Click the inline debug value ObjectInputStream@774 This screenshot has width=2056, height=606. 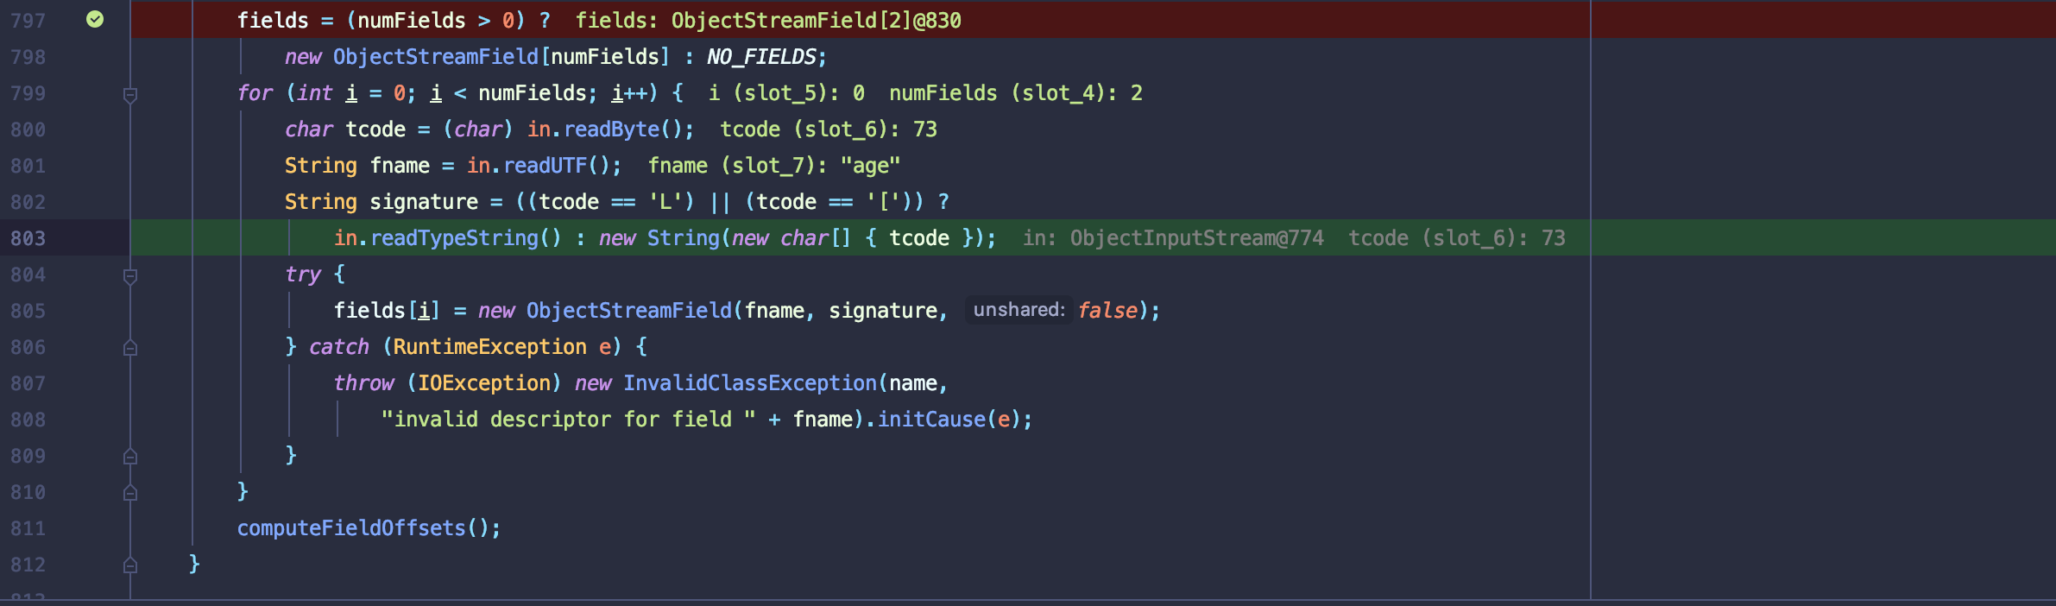(x=1196, y=238)
